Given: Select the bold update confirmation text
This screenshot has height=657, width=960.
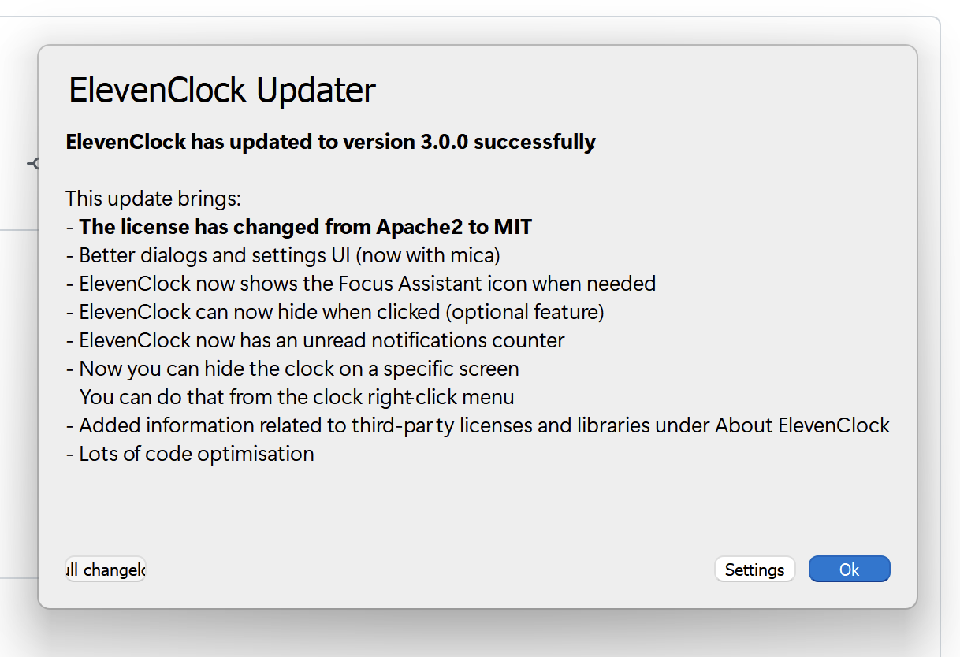Looking at the screenshot, I should 329,142.
